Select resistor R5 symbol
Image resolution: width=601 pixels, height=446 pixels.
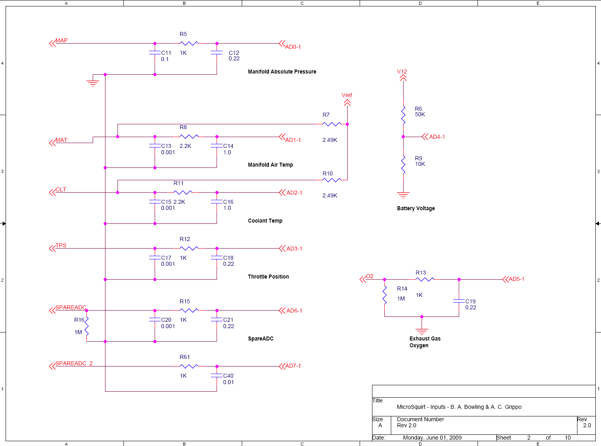(x=189, y=44)
